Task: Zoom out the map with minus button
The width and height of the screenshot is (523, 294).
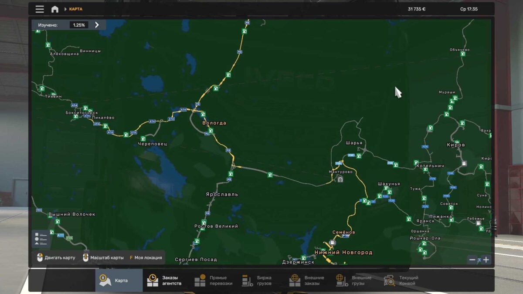Action: coord(472,260)
